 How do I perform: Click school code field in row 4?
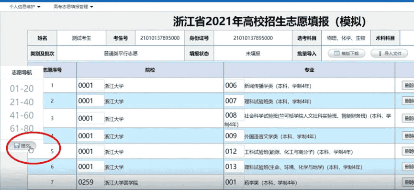coord(91,135)
